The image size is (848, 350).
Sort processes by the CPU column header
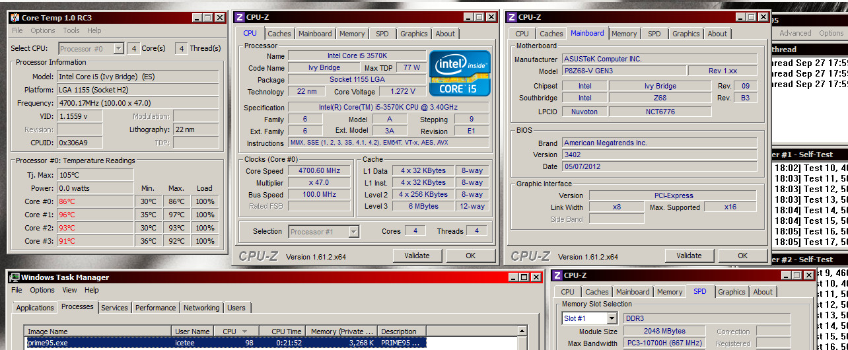[x=230, y=332]
